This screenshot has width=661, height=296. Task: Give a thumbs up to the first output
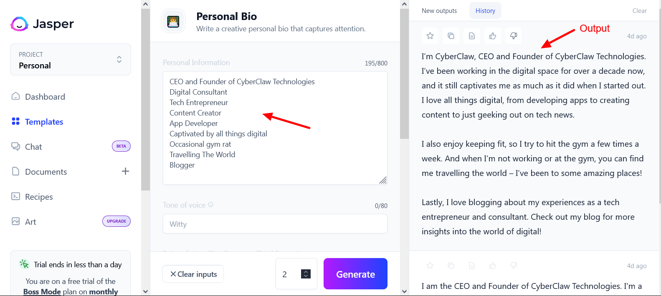[x=493, y=36]
